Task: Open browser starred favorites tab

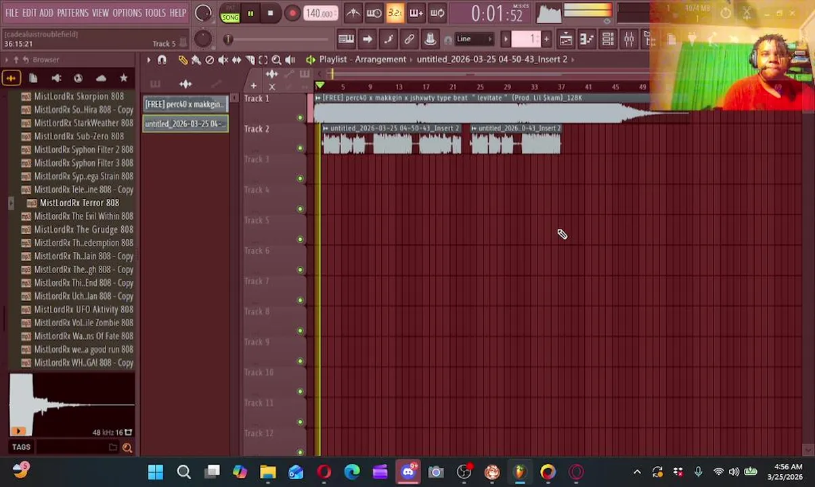Action: click(x=123, y=78)
